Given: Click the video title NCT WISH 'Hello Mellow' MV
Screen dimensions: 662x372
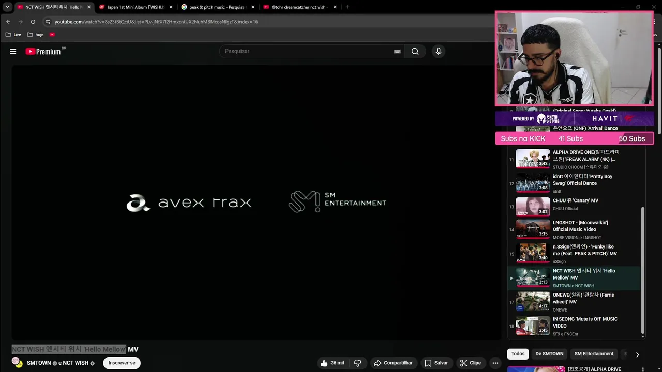Looking at the screenshot, I should coord(75,349).
